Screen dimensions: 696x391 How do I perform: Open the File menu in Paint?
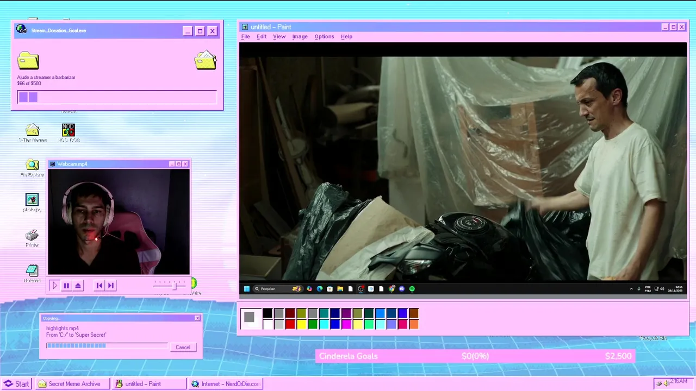click(246, 36)
